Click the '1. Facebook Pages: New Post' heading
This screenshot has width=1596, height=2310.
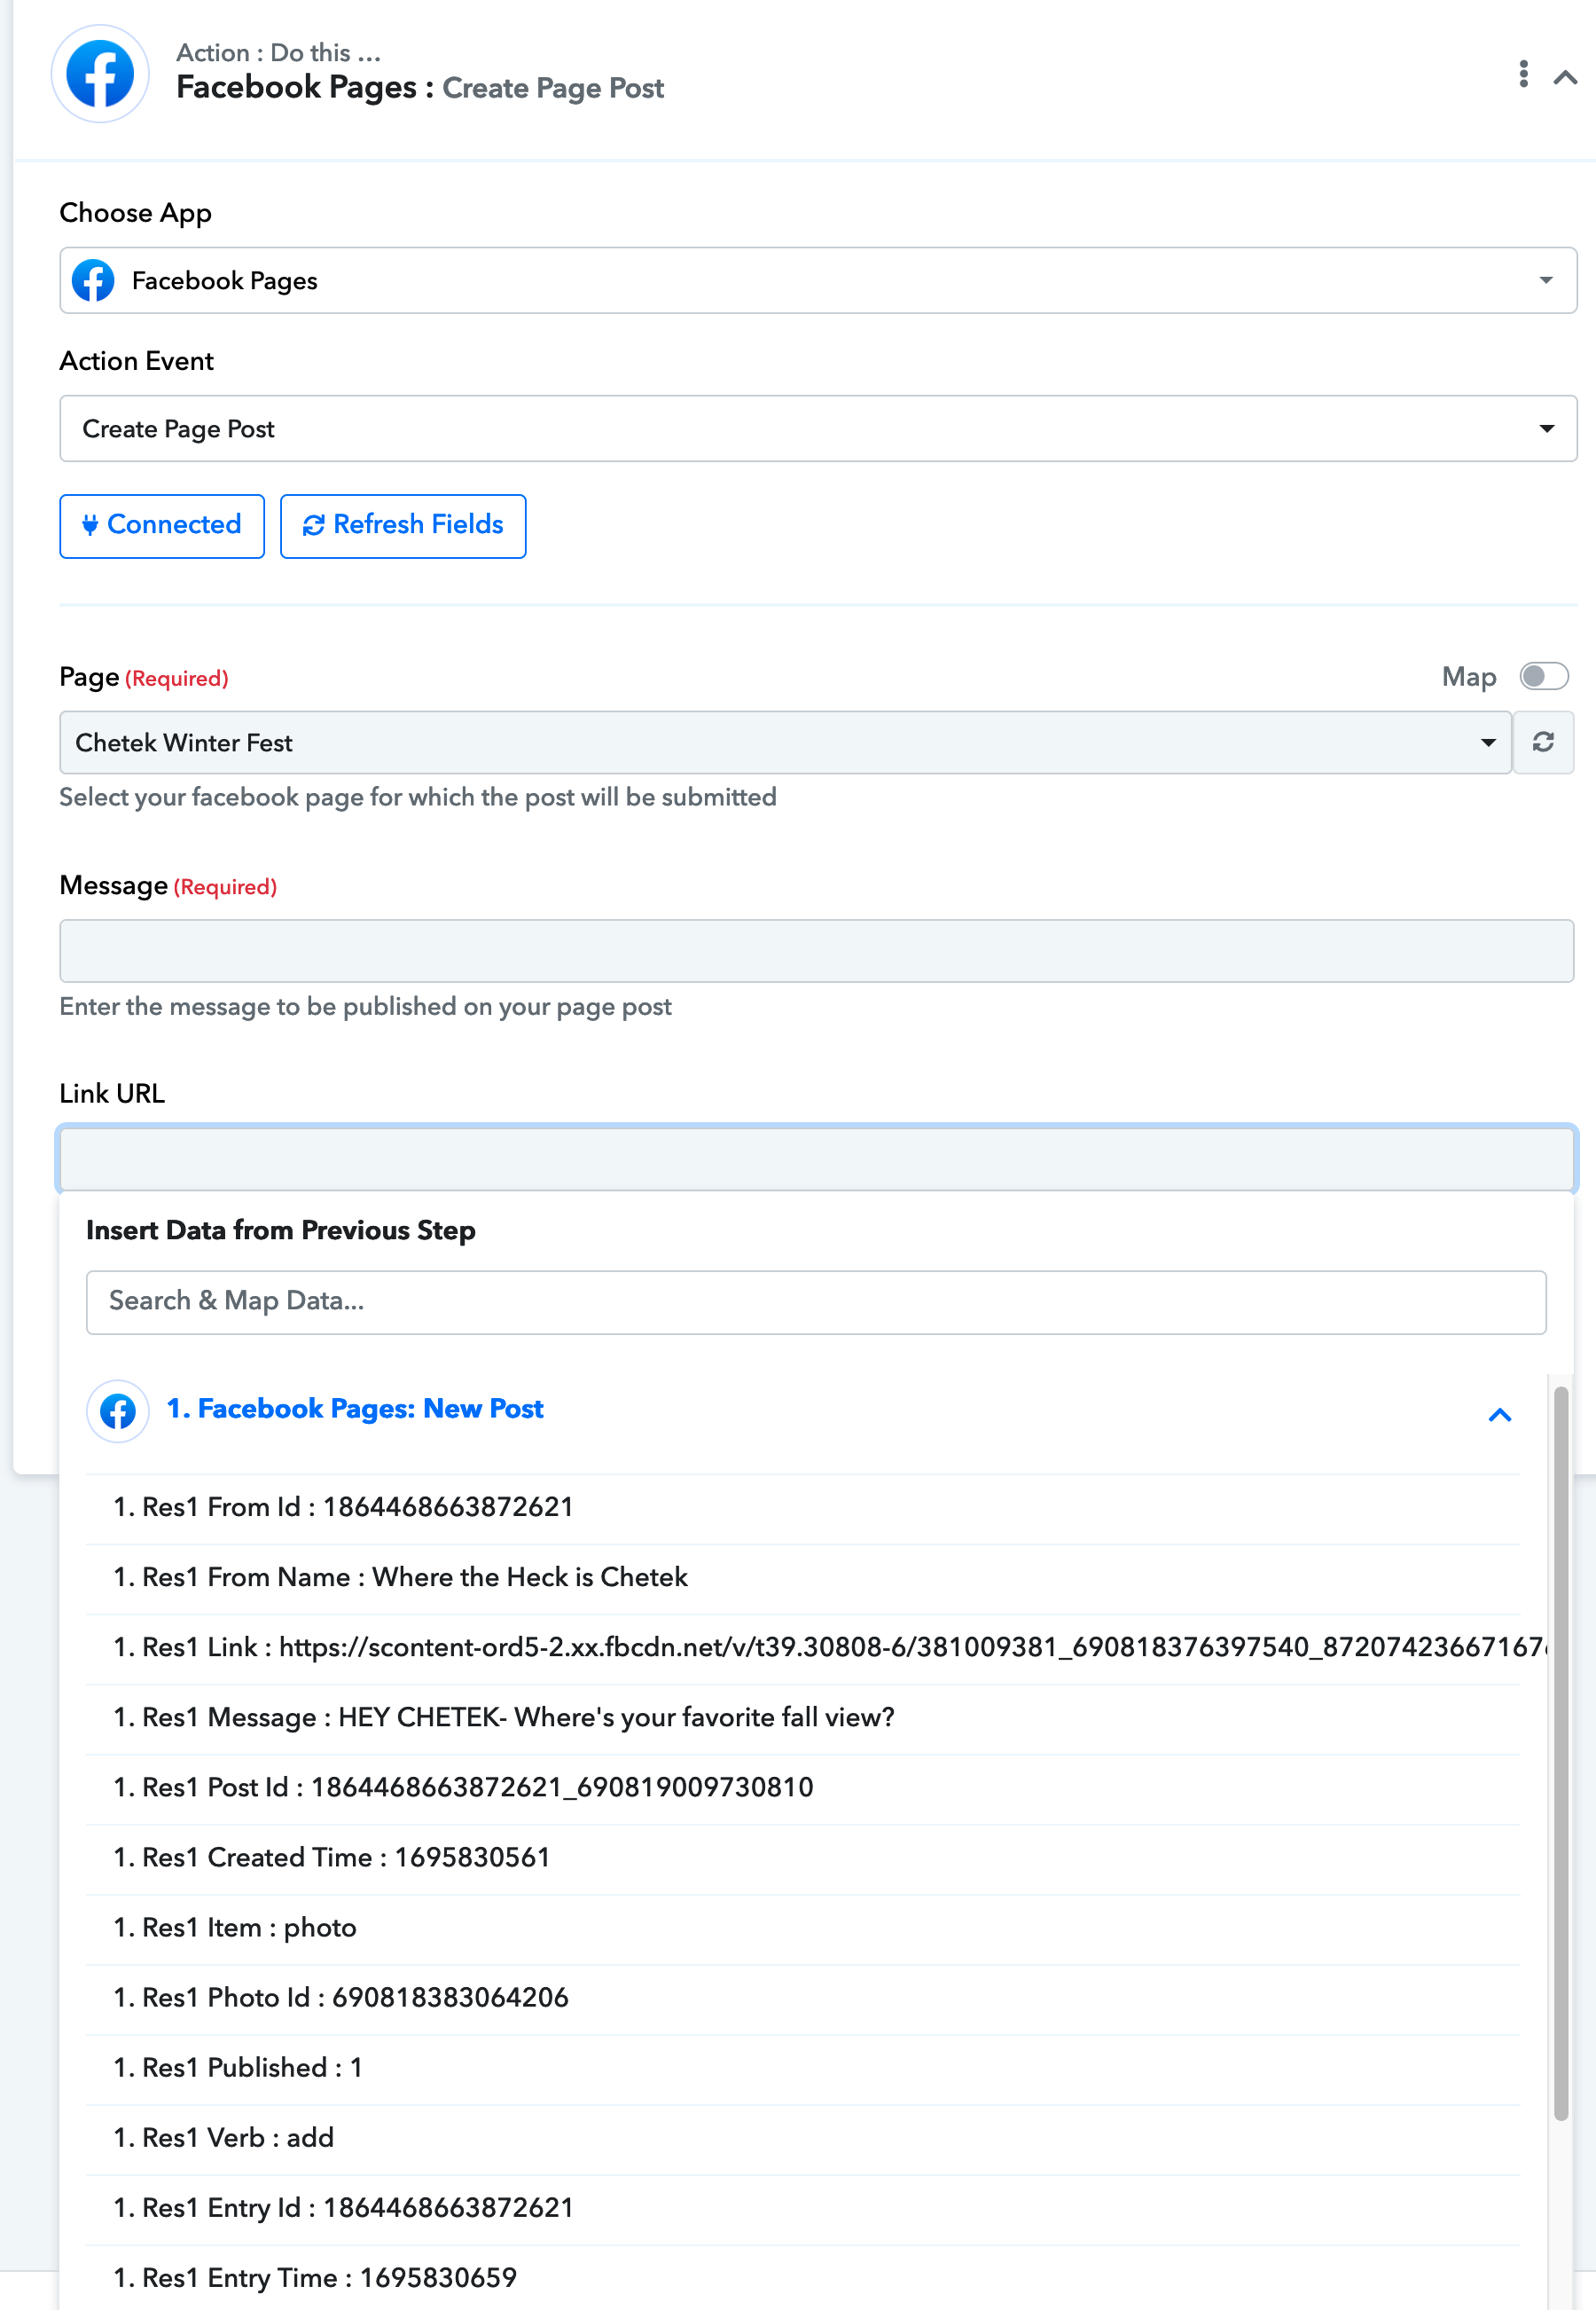pyautogui.click(x=355, y=1409)
